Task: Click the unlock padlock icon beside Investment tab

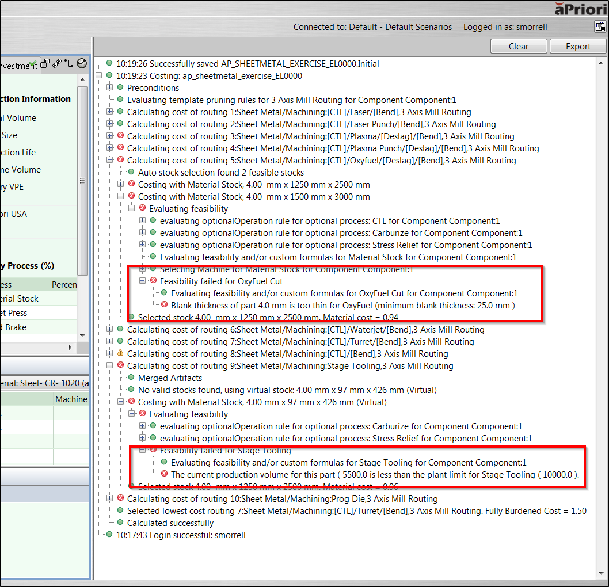Action: pyautogui.click(x=45, y=63)
